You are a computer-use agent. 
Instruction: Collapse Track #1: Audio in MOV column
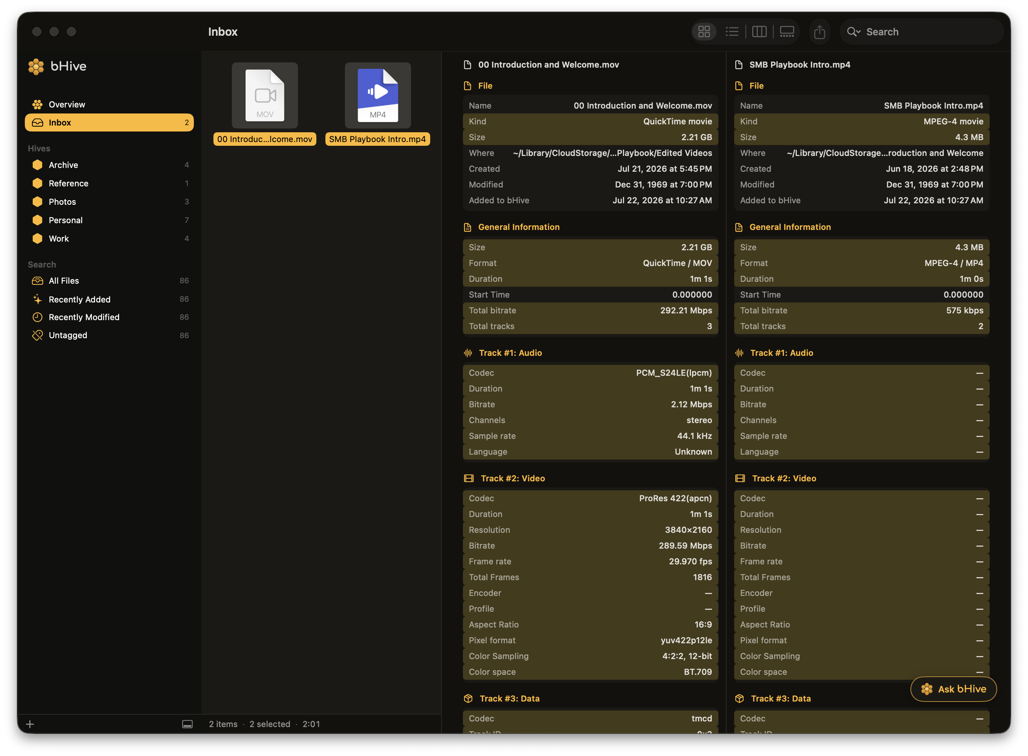coord(510,353)
